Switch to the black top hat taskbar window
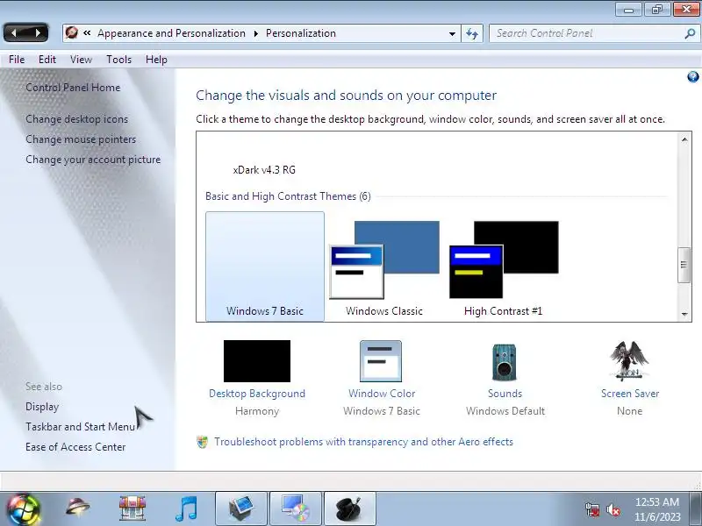Screen dimensions: 702x526 click(x=349, y=509)
